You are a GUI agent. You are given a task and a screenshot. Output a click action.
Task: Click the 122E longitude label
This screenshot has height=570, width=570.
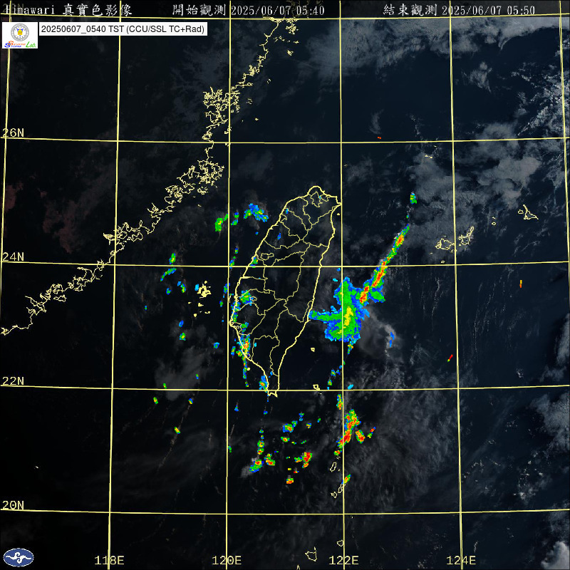[x=343, y=560]
